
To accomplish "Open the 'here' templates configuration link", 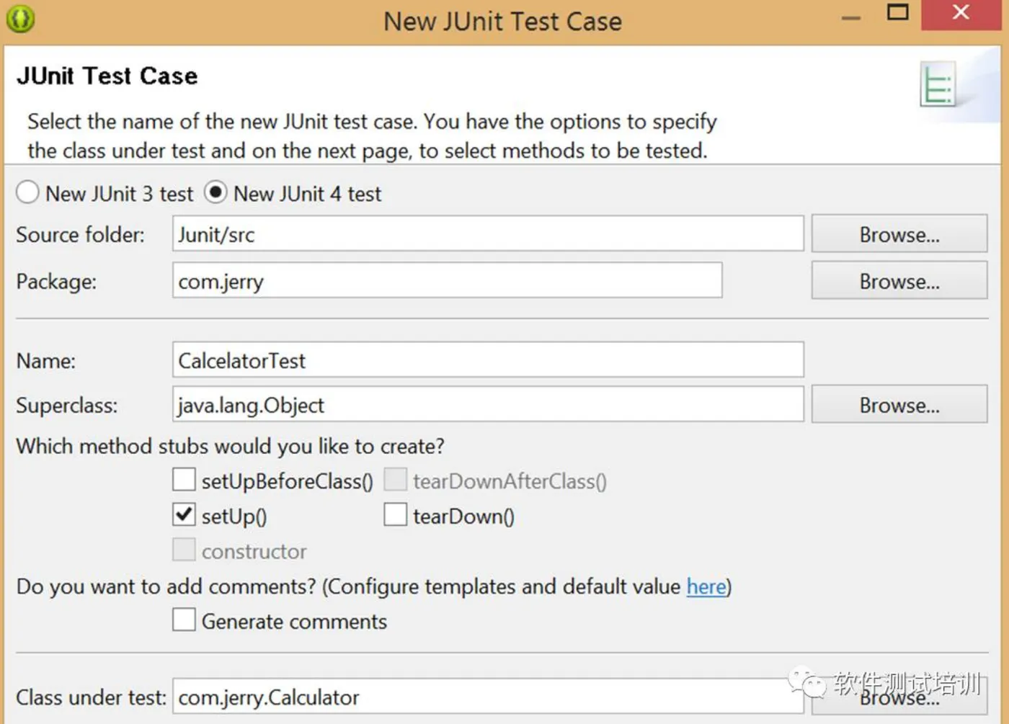I will (706, 586).
